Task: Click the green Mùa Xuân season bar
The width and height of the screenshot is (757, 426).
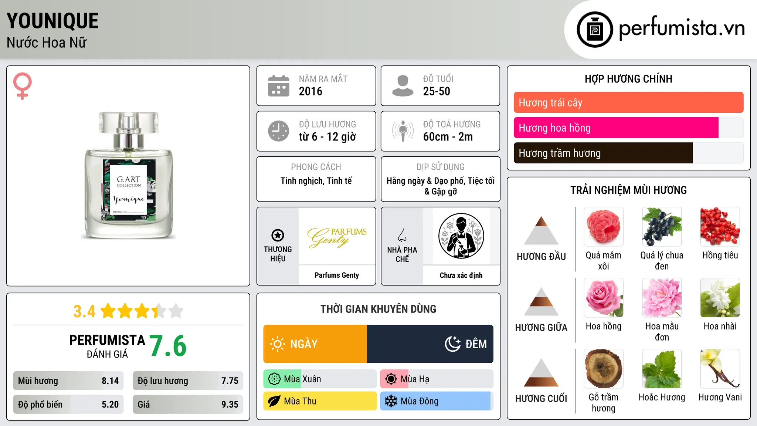Action: pyautogui.click(x=282, y=379)
